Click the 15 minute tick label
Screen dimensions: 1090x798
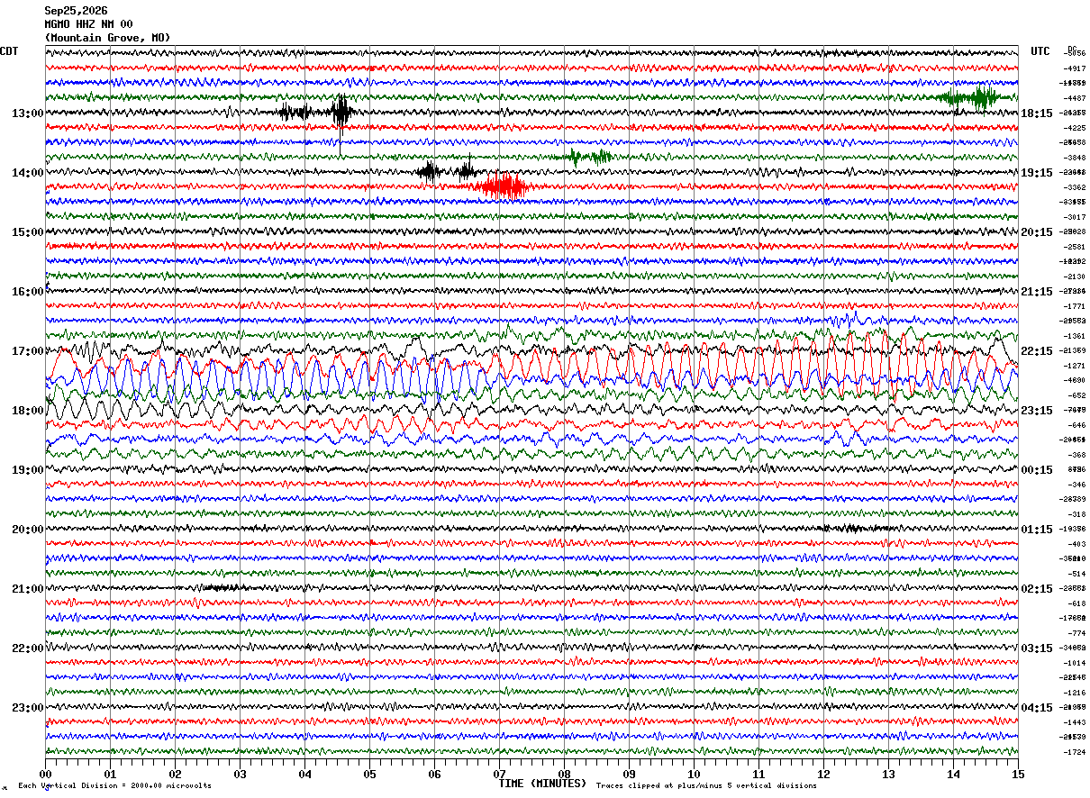click(1017, 774)
